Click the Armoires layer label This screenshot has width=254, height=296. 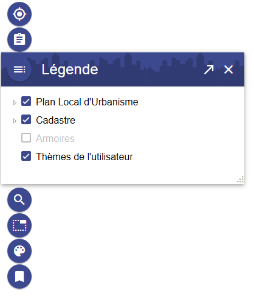click(x=55, y=138)
